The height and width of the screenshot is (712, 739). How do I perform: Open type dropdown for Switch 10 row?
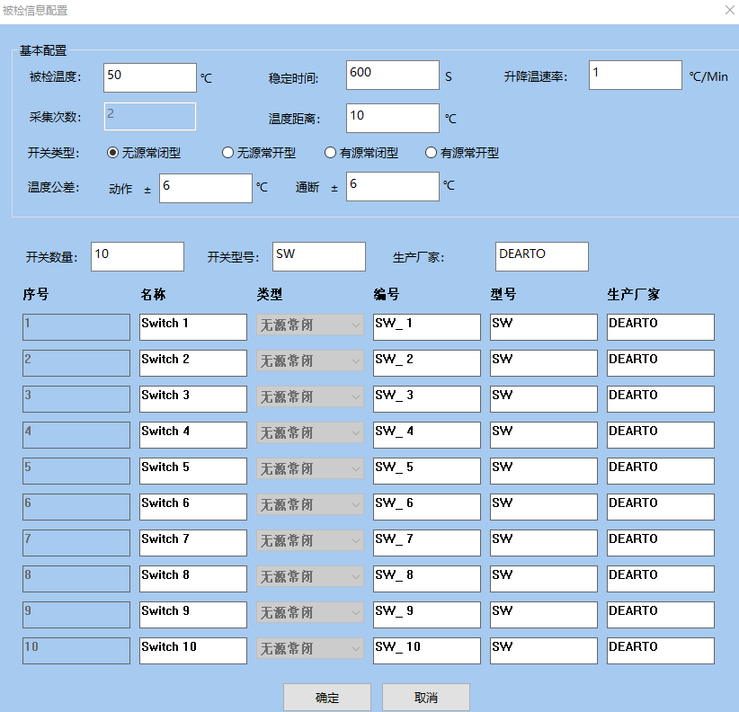pyautogui.click(x=309, y=649)
